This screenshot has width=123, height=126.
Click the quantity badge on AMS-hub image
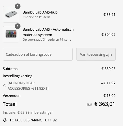click(x=18, y=6)
